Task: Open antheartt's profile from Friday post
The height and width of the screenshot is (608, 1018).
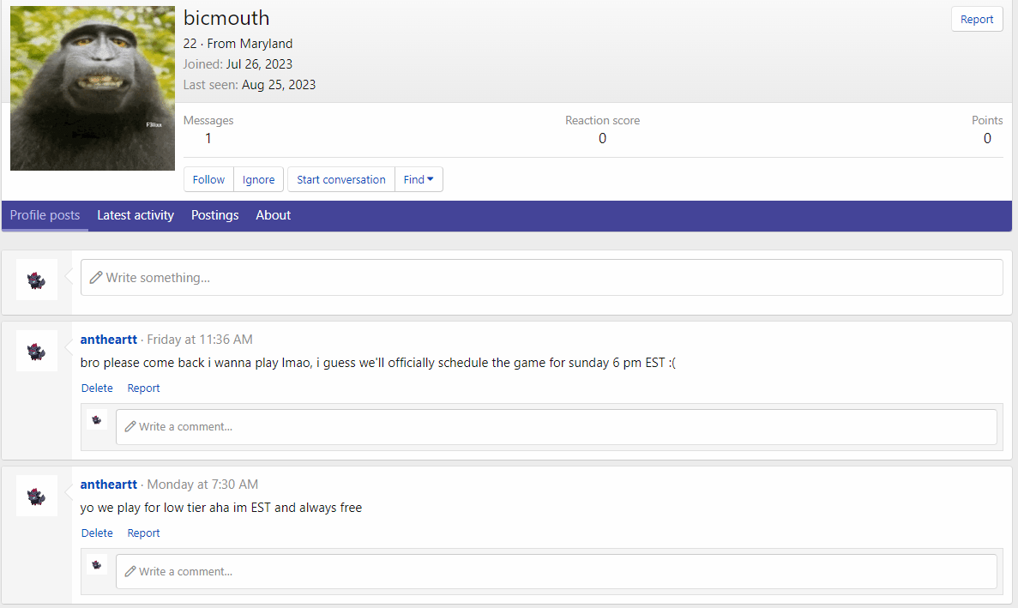Action: click(108, 340)
